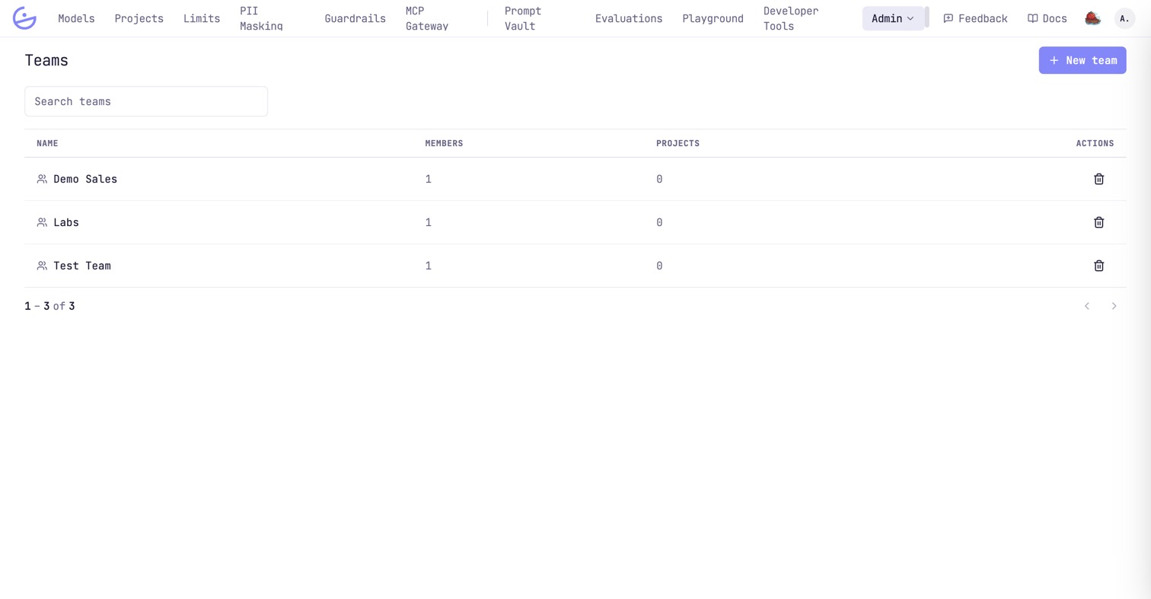Open the Projects page
This screenshot has height=599, width=1151.
139,18
